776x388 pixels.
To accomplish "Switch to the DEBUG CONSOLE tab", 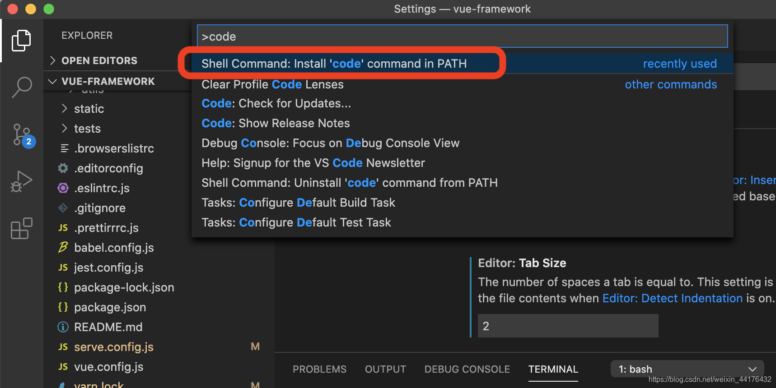I will tap(467, 369).
